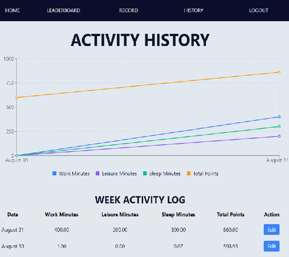Go to the Home page
The image size is (289, 257).
[x=13, y=10]
